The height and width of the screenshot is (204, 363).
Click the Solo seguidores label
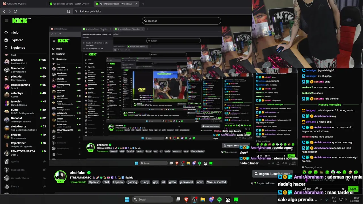313,167
